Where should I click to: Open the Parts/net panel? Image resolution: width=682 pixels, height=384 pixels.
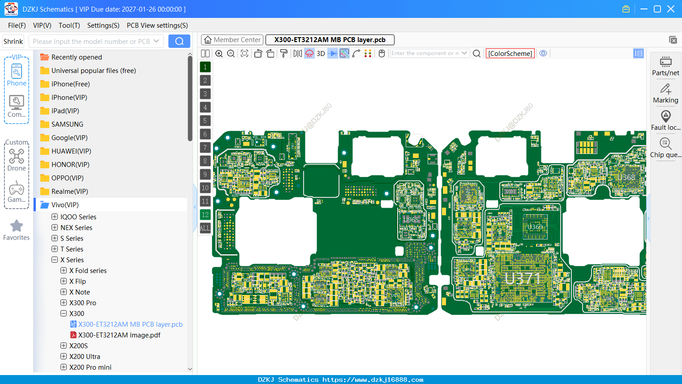point(665,66)
